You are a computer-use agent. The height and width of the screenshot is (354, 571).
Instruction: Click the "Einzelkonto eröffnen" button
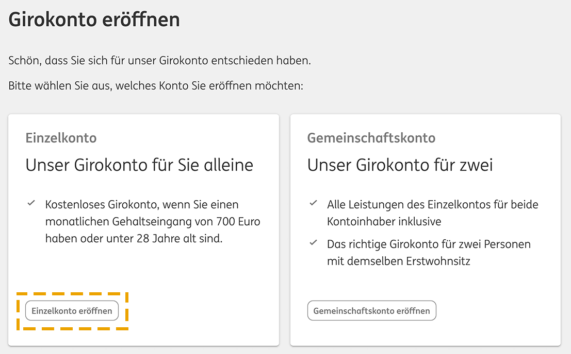coord(72,311)
